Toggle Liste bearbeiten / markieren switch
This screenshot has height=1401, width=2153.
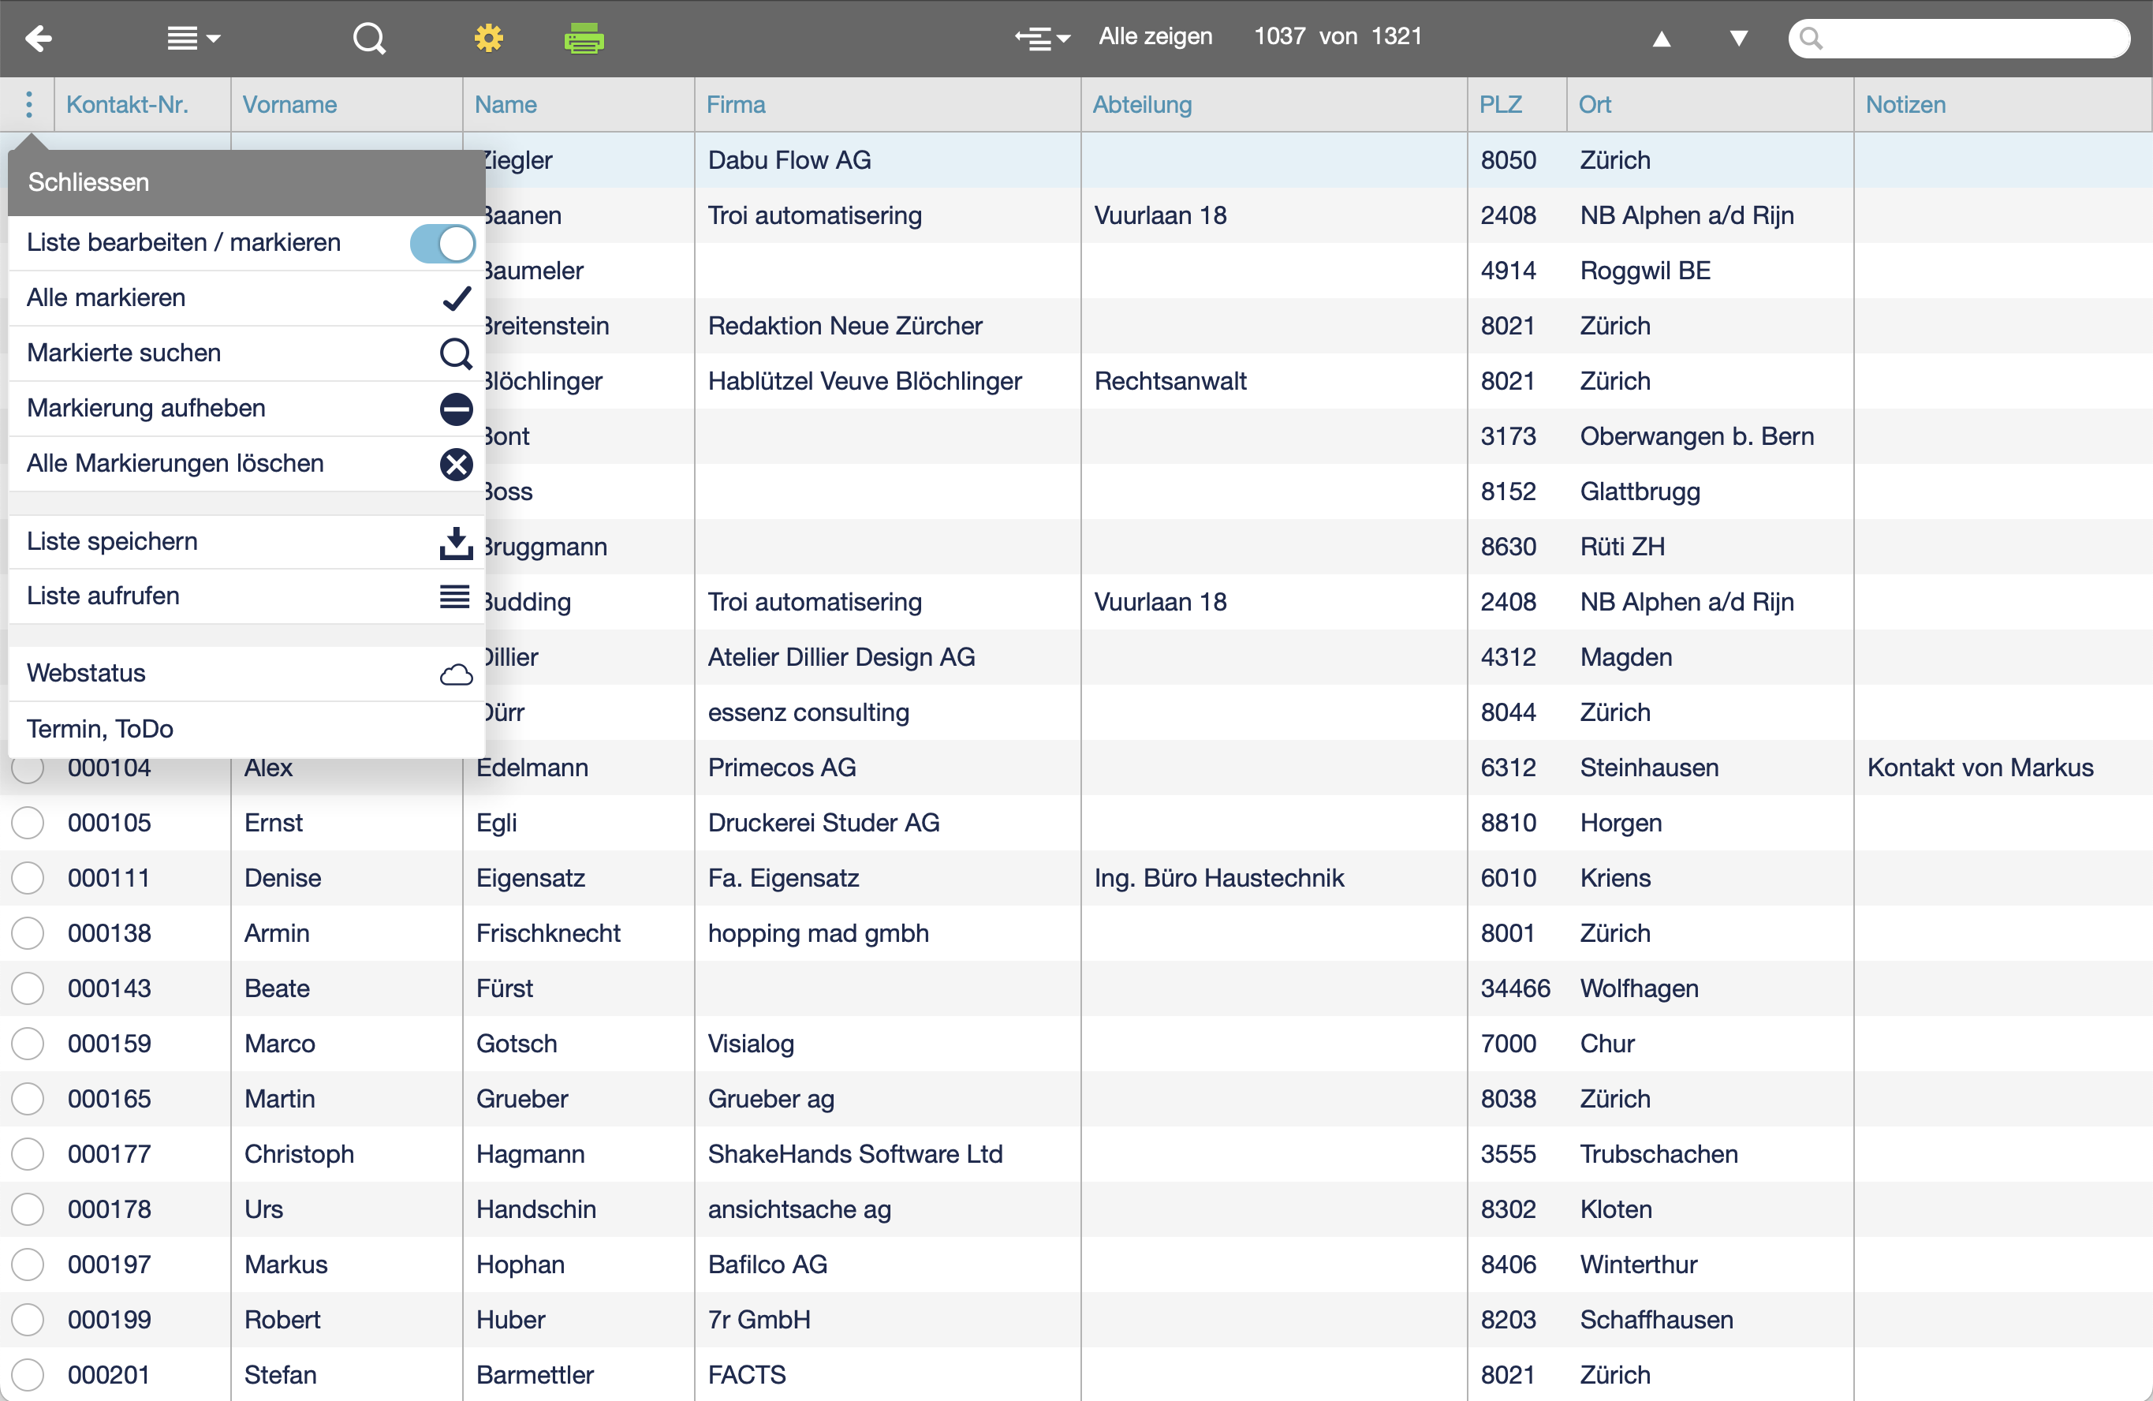(x=442, y=242)
